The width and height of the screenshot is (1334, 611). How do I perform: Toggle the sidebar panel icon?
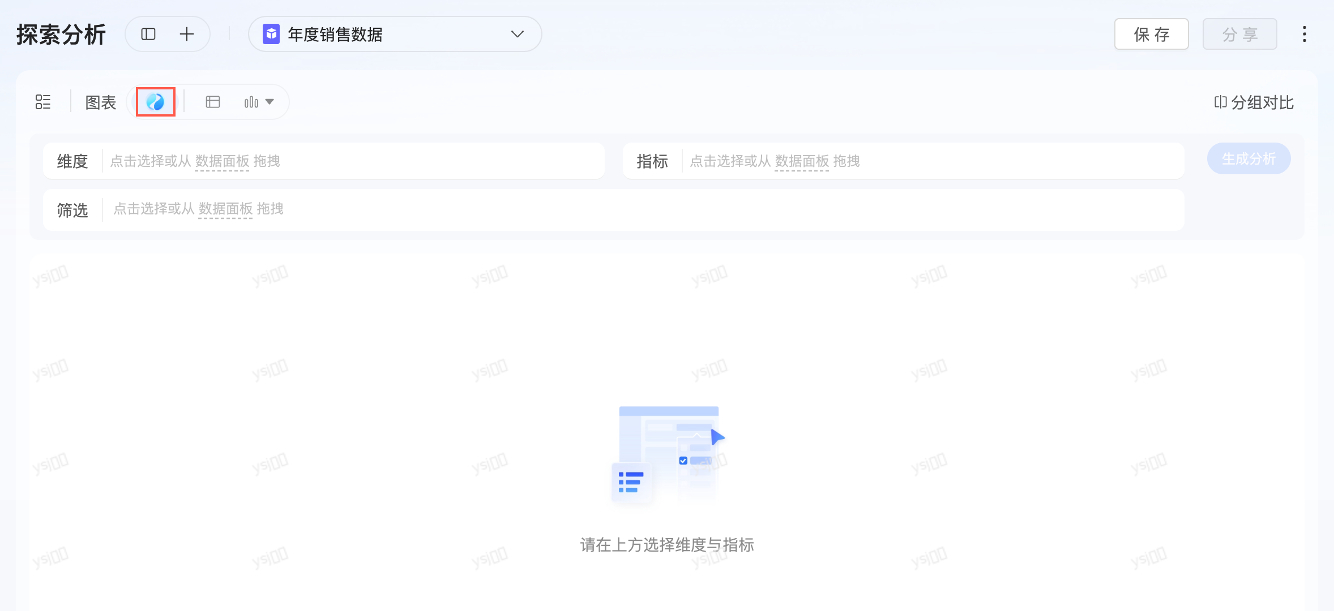coord(148,35)
